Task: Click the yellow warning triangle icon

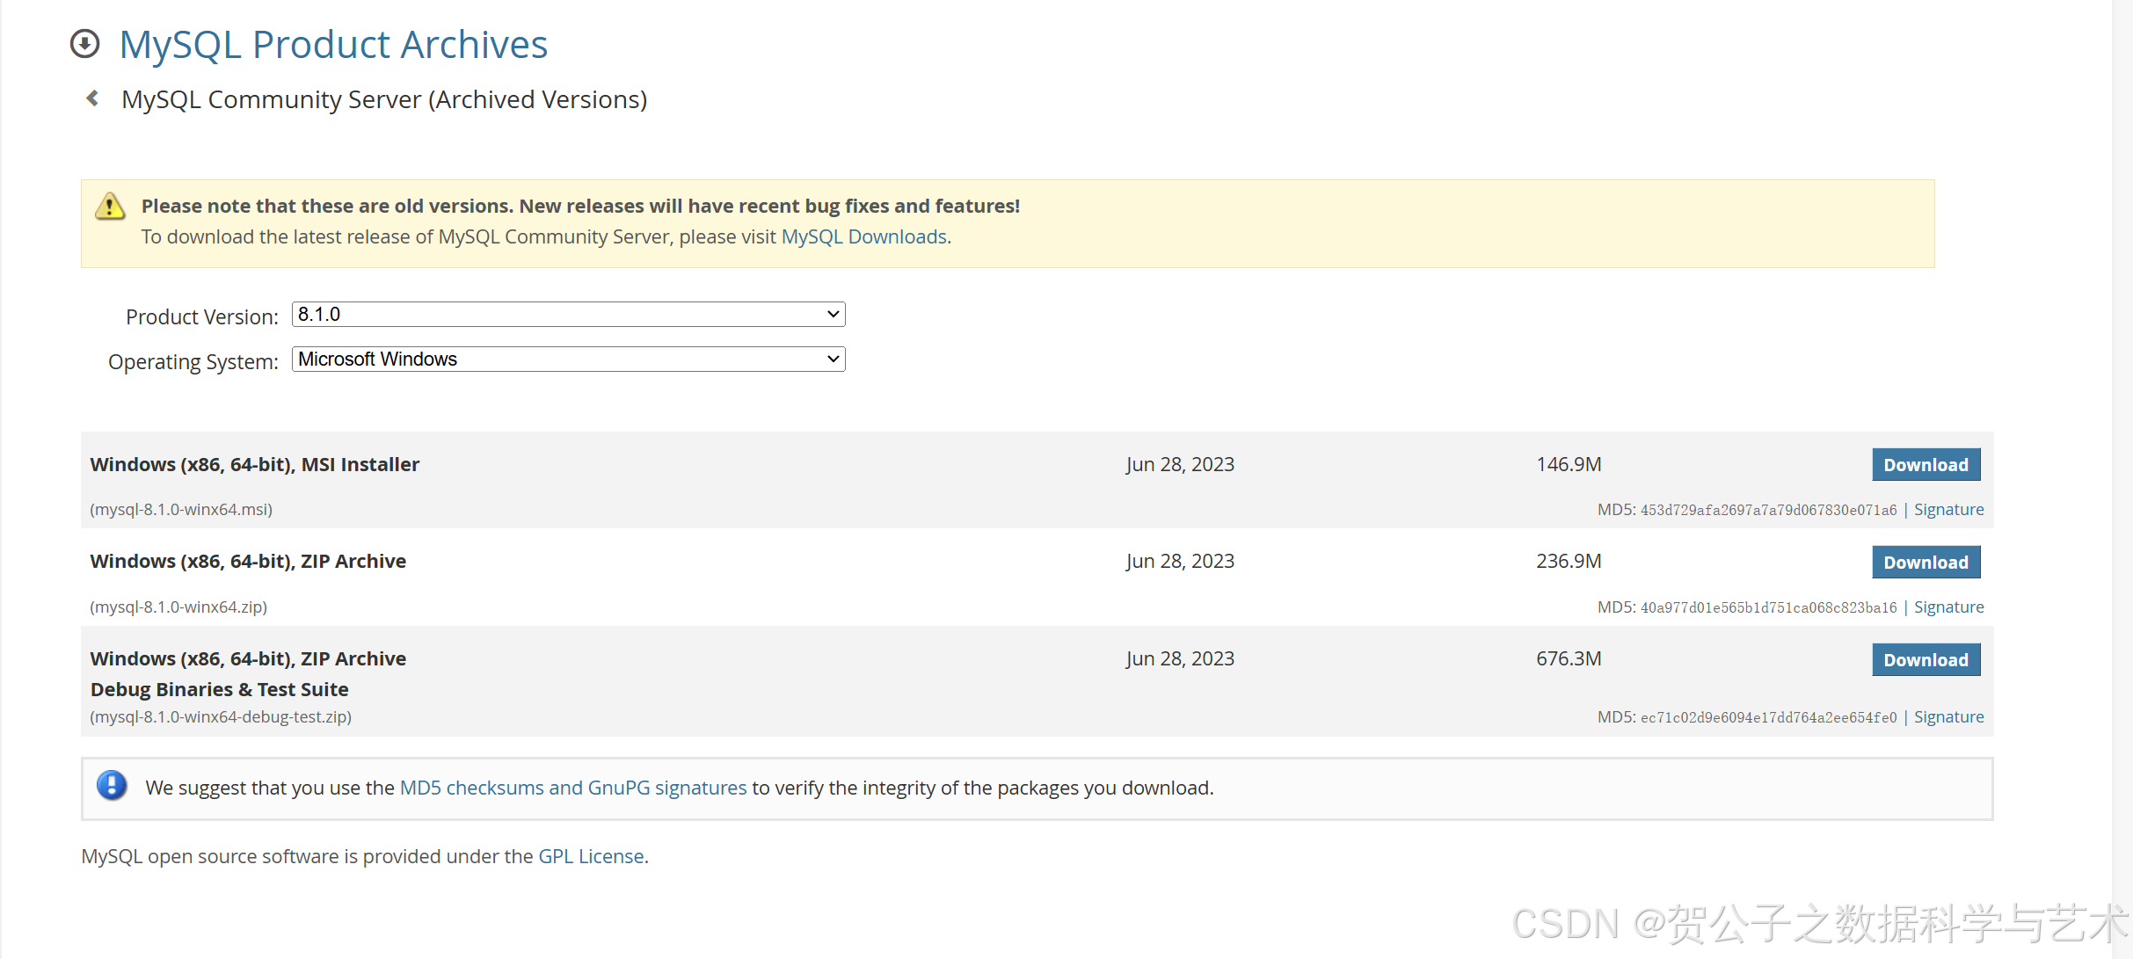Action: [110, 207]
